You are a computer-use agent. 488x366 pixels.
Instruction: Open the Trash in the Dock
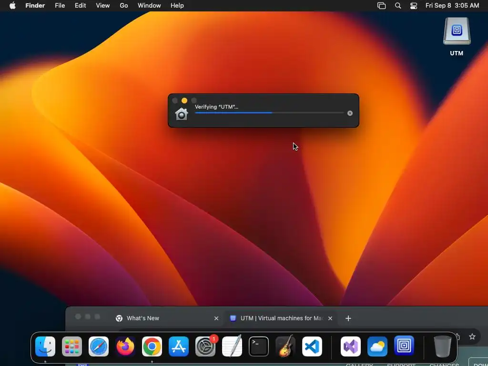point(443,346)
